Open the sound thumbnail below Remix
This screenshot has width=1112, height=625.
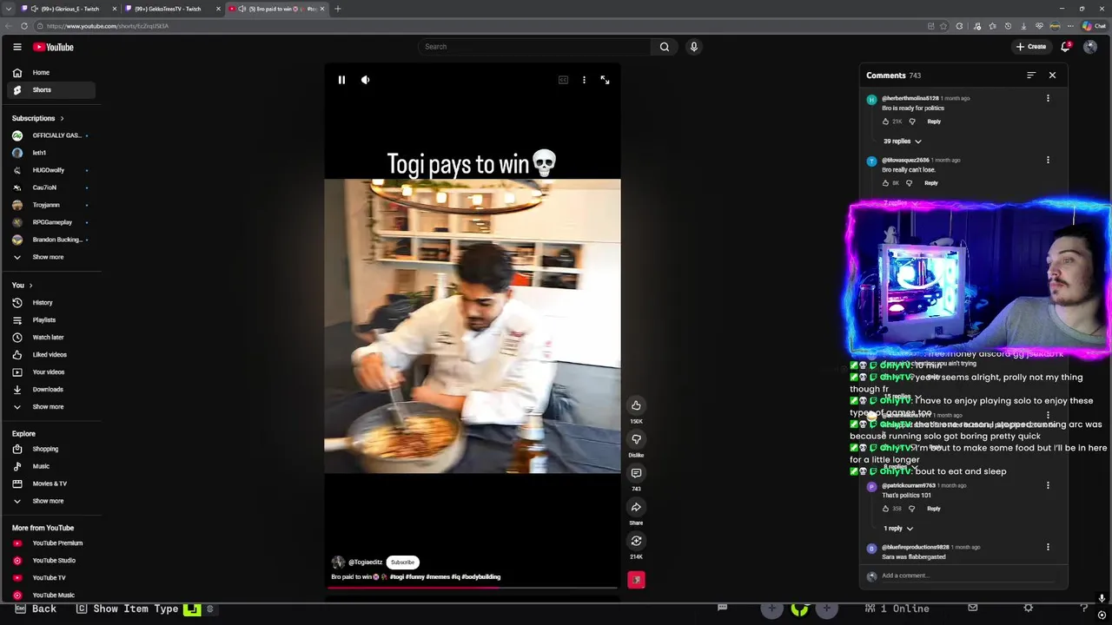[636, 579]
